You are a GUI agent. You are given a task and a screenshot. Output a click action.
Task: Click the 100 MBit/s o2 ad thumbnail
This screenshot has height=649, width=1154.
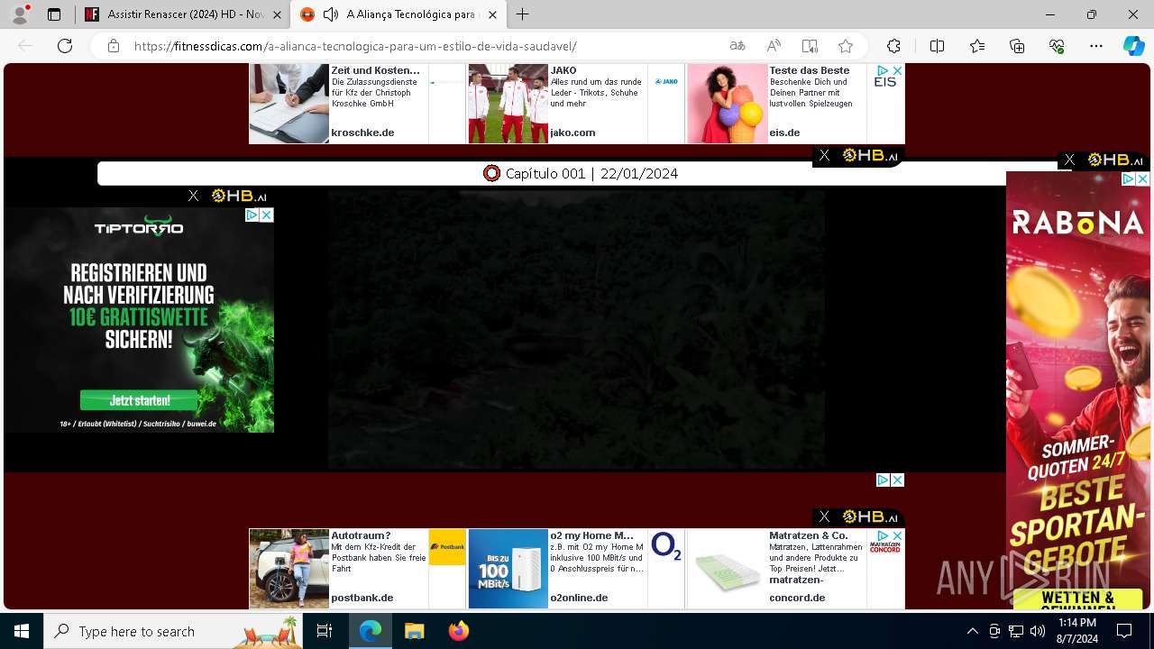pyautogui.click(x=508, y=569)
